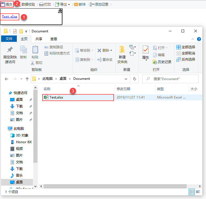Expand the address bar history dropdown

pos(126,79)
